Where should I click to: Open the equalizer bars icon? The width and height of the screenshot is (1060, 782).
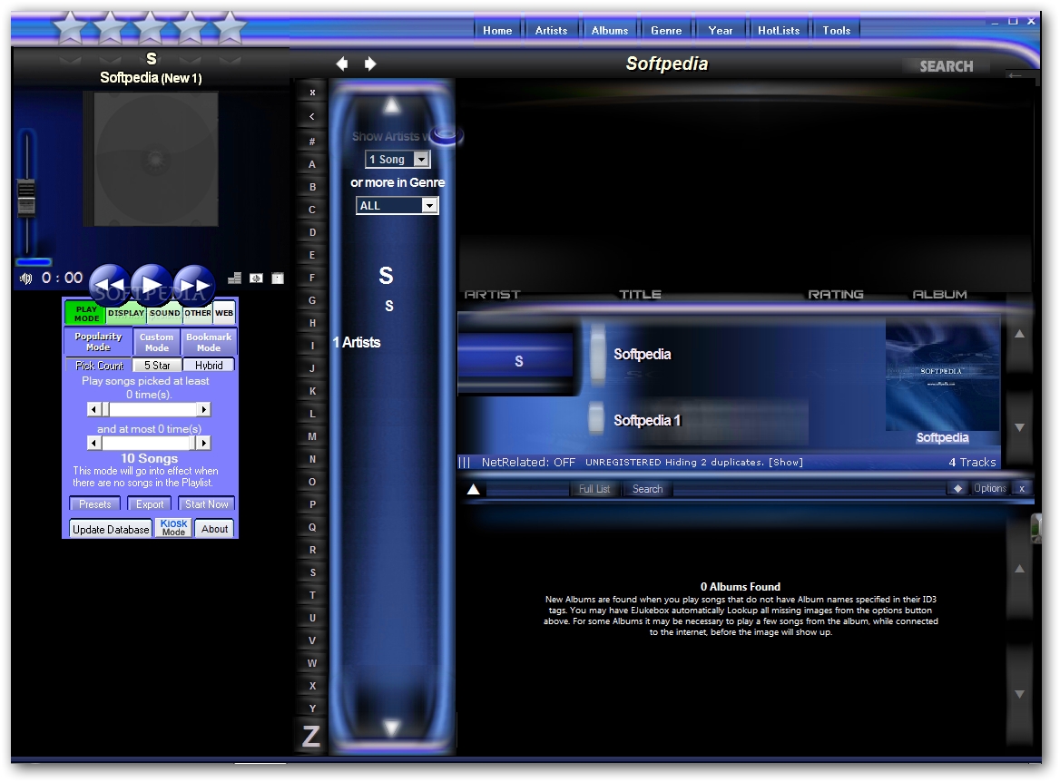pyautogui.click(x=234, y=278)
